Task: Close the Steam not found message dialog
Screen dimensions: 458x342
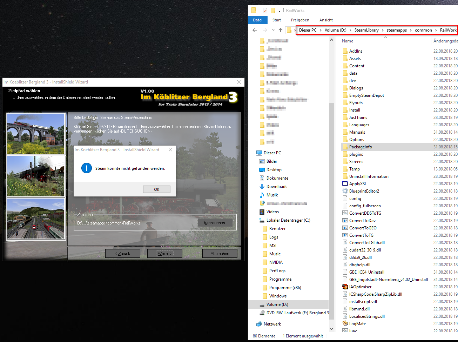Action: pos(170,150)
